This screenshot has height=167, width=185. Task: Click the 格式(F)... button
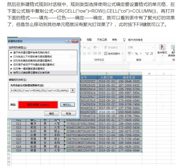click(68, 105)
